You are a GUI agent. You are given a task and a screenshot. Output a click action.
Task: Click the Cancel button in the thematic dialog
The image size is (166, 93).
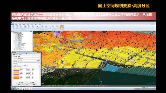pyautogui.click(x=34, y=84)
